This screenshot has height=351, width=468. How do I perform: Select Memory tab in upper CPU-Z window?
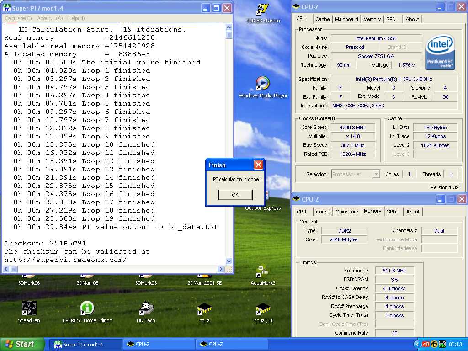click(x=372, y=19)
